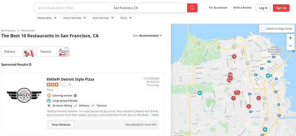Click the Sponsored Results info icon
This screenshot has height=136, width=296.
pyautogui.click(x=30, y=65)
